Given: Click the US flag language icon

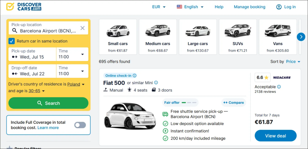Looking at the screenshot, I should click(x=179, y=7).
